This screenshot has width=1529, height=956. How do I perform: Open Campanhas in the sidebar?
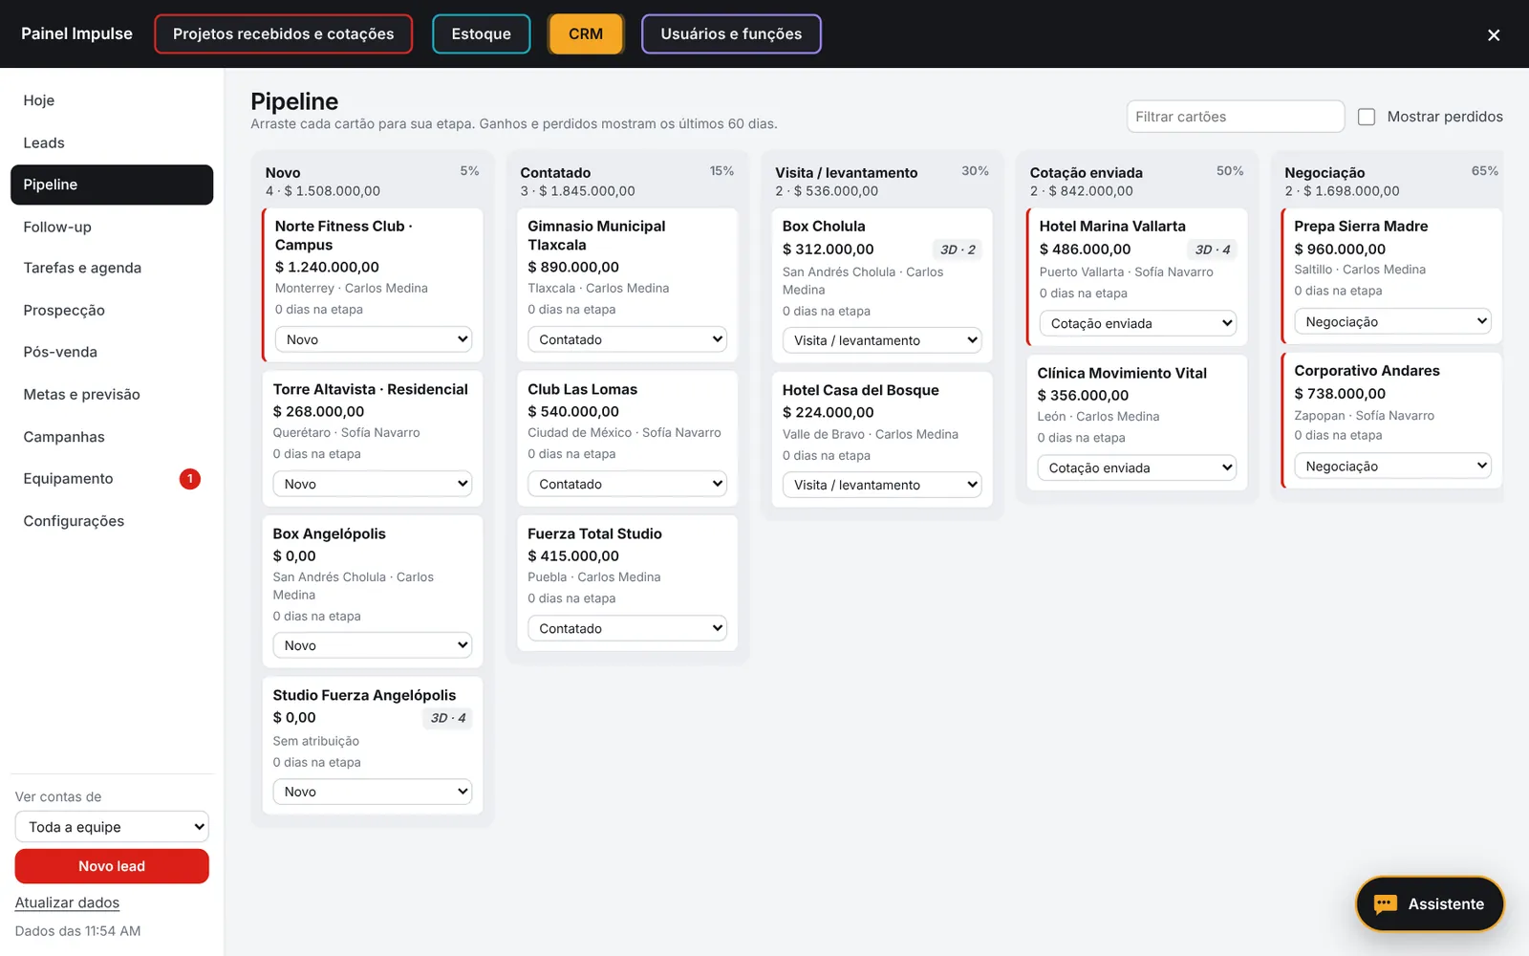(x=112, y=437)
